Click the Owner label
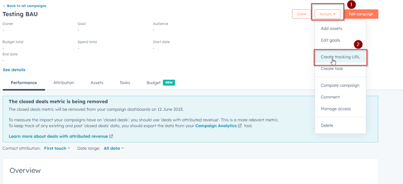This screenshot has width=403, height=184. (x=8, y=24)
